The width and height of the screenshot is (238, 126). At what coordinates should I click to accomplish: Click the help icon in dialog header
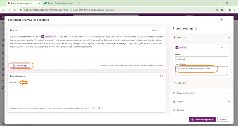click(x=222, y=20)
